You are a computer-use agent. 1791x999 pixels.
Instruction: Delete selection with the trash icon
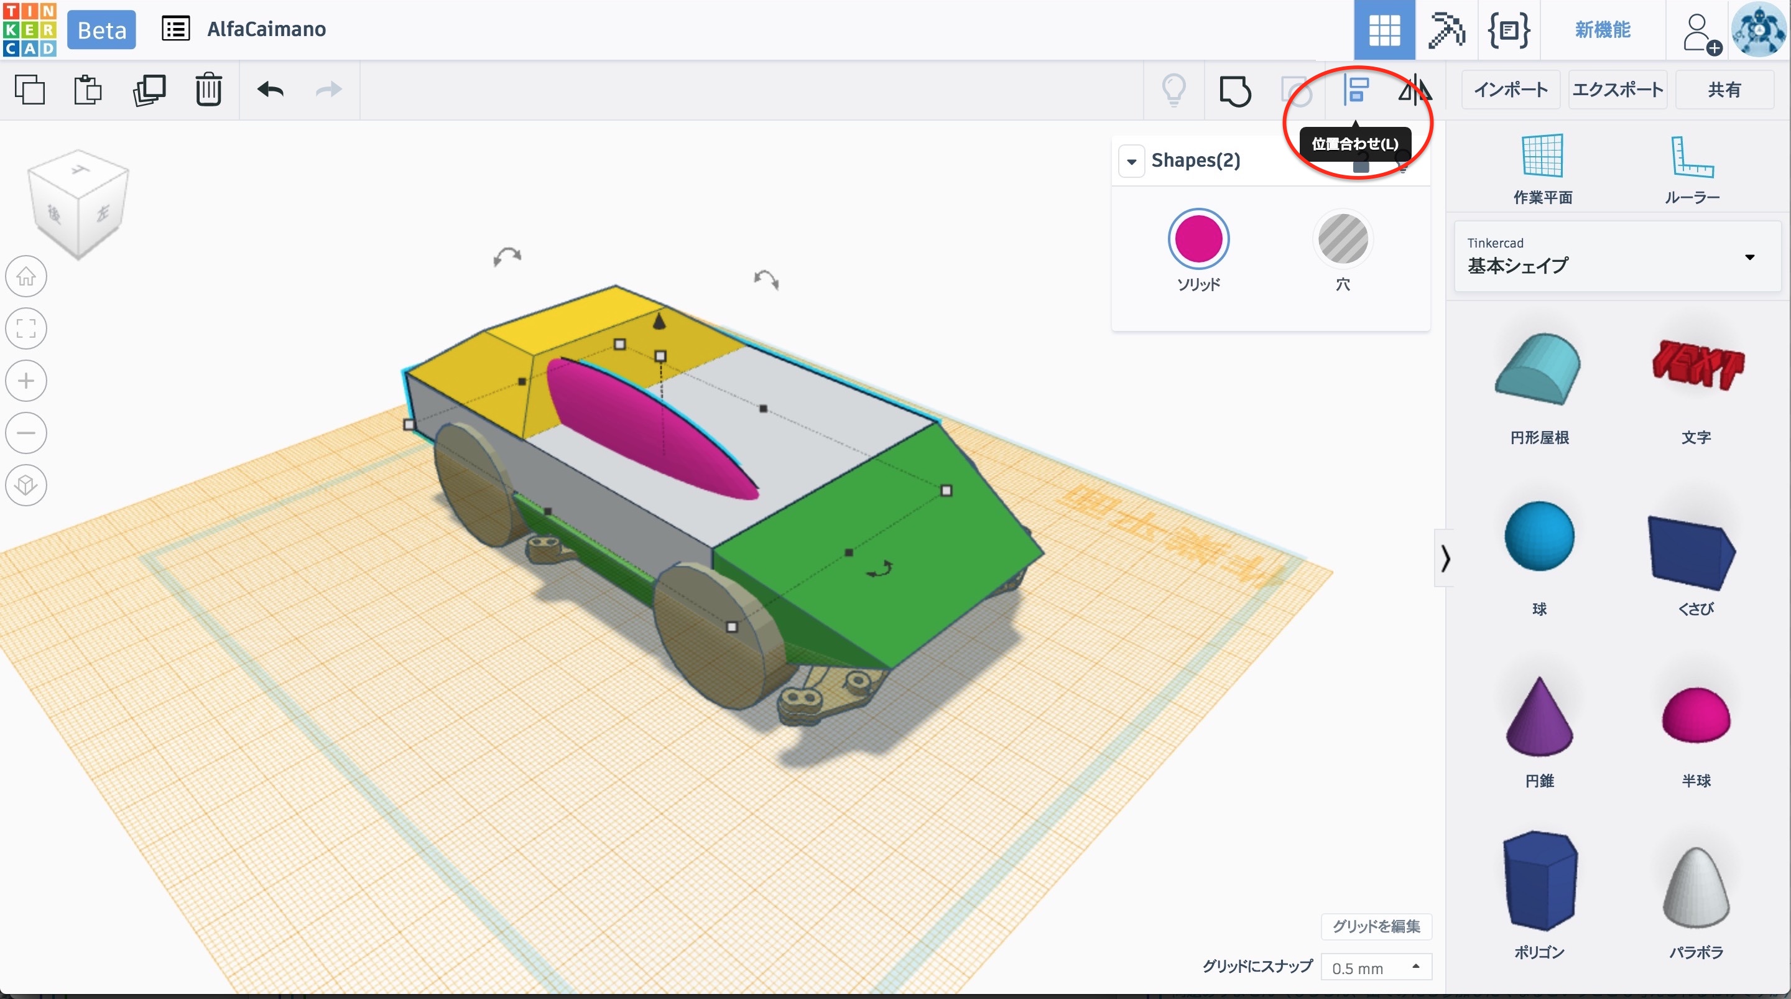208,90
